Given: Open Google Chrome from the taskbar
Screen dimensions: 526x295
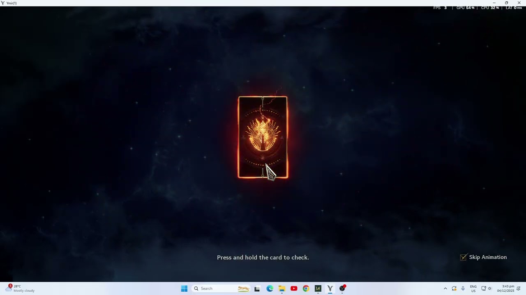Looking at the screenshot, I should tap(306, 288).
